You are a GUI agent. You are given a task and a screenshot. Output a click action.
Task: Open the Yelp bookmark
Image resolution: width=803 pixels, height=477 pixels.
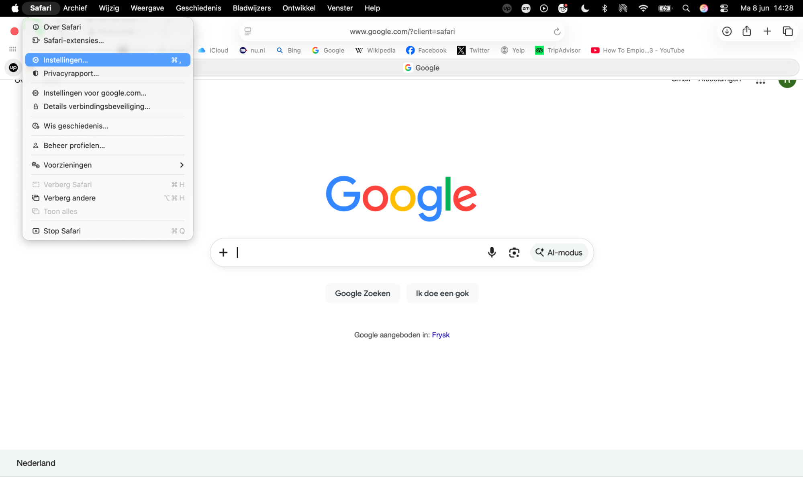coord(513,50)
